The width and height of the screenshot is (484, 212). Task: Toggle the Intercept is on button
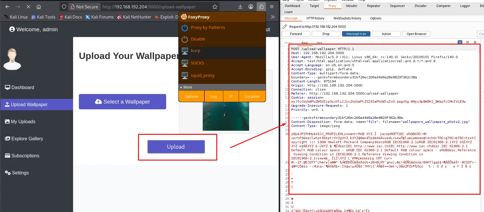[x=356, y=34]
